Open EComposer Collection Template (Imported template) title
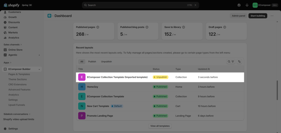 [x=117, y=77]
